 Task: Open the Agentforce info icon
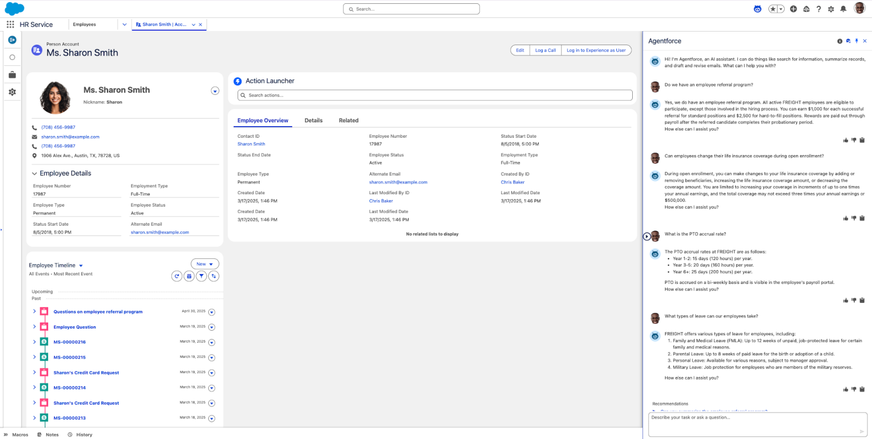pos(840,41)
